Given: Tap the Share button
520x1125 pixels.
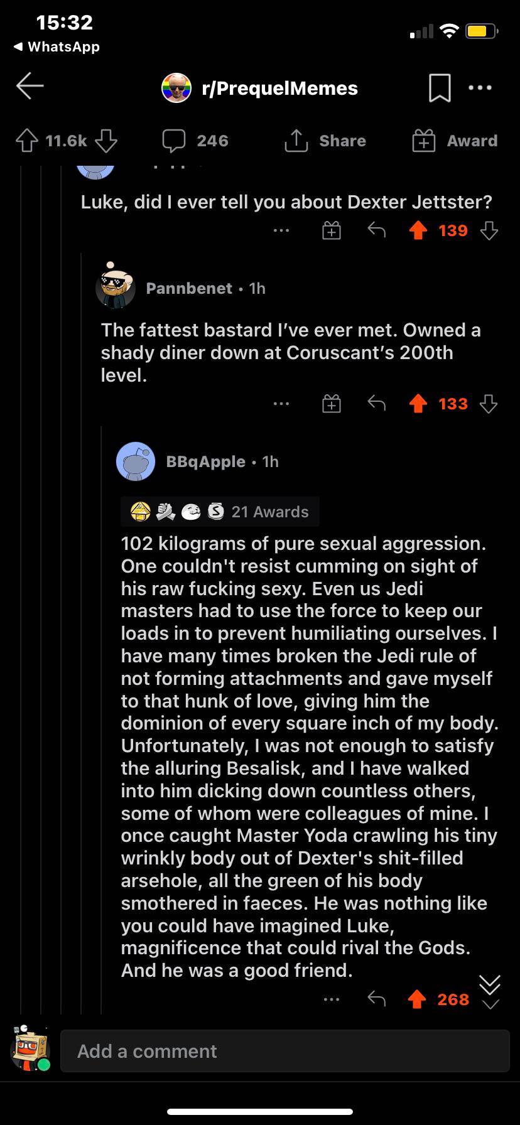Looking at the screenshot, I should pos(325,141).
